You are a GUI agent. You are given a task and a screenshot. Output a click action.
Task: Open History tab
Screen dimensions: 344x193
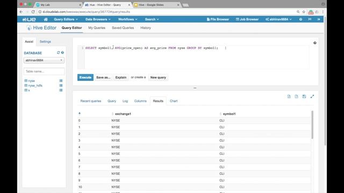pos(146,28)
